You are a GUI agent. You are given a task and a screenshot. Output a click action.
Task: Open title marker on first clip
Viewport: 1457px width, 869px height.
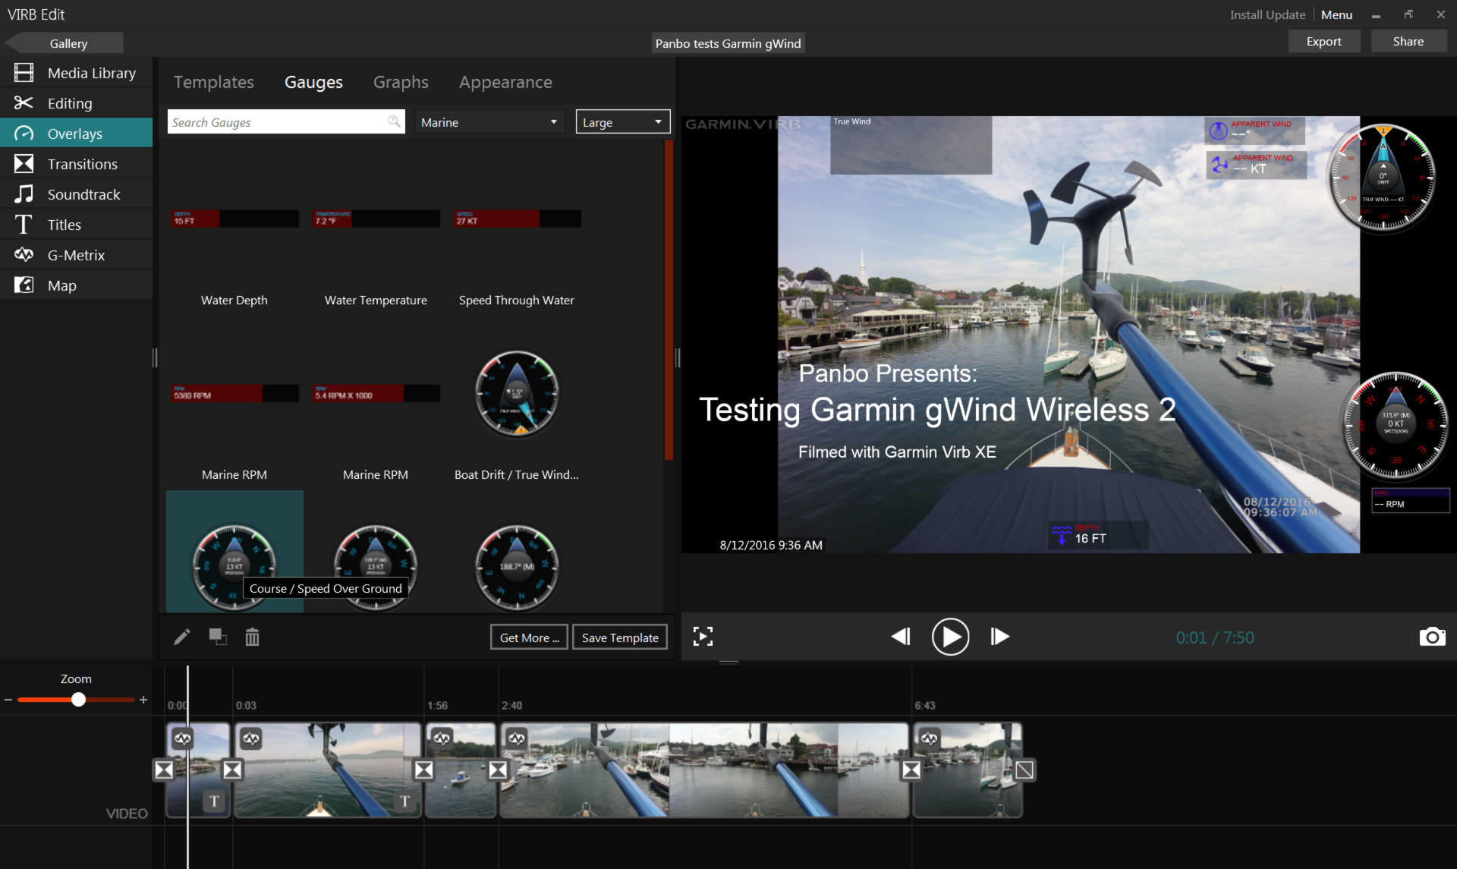(214, 801)
